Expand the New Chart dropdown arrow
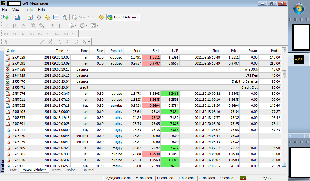The image size is (310, 181). pos(11,17)
